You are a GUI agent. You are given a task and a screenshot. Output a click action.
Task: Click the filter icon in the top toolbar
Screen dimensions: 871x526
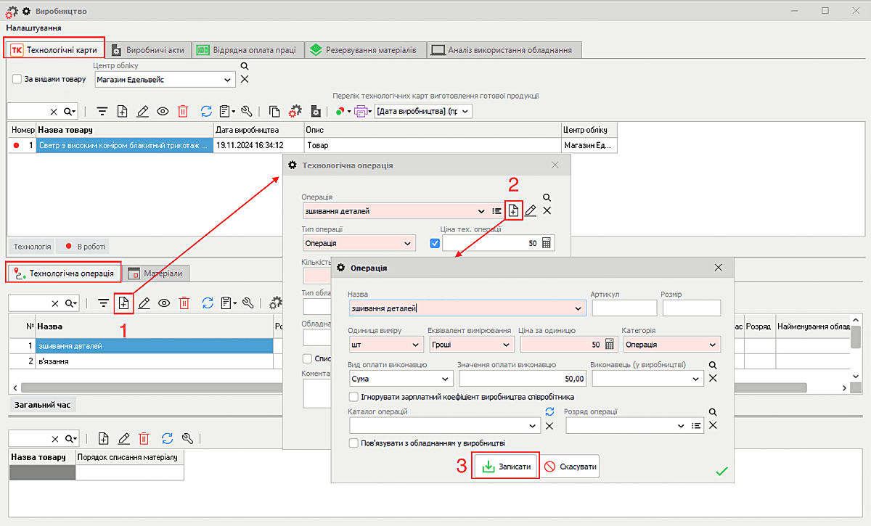tap(102, 111)
